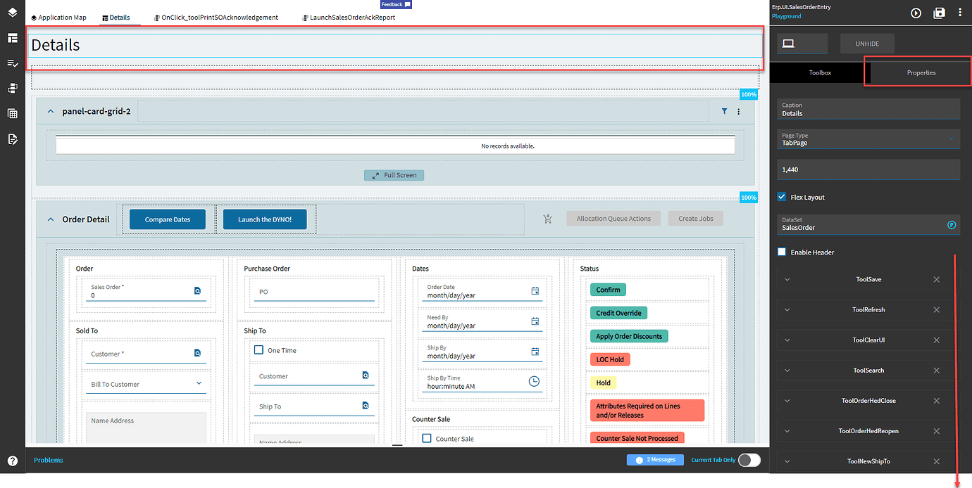Click the filter icon on panel-card-grid-2
This screenshot has height=488, width=972.
[x=724, y=111]
